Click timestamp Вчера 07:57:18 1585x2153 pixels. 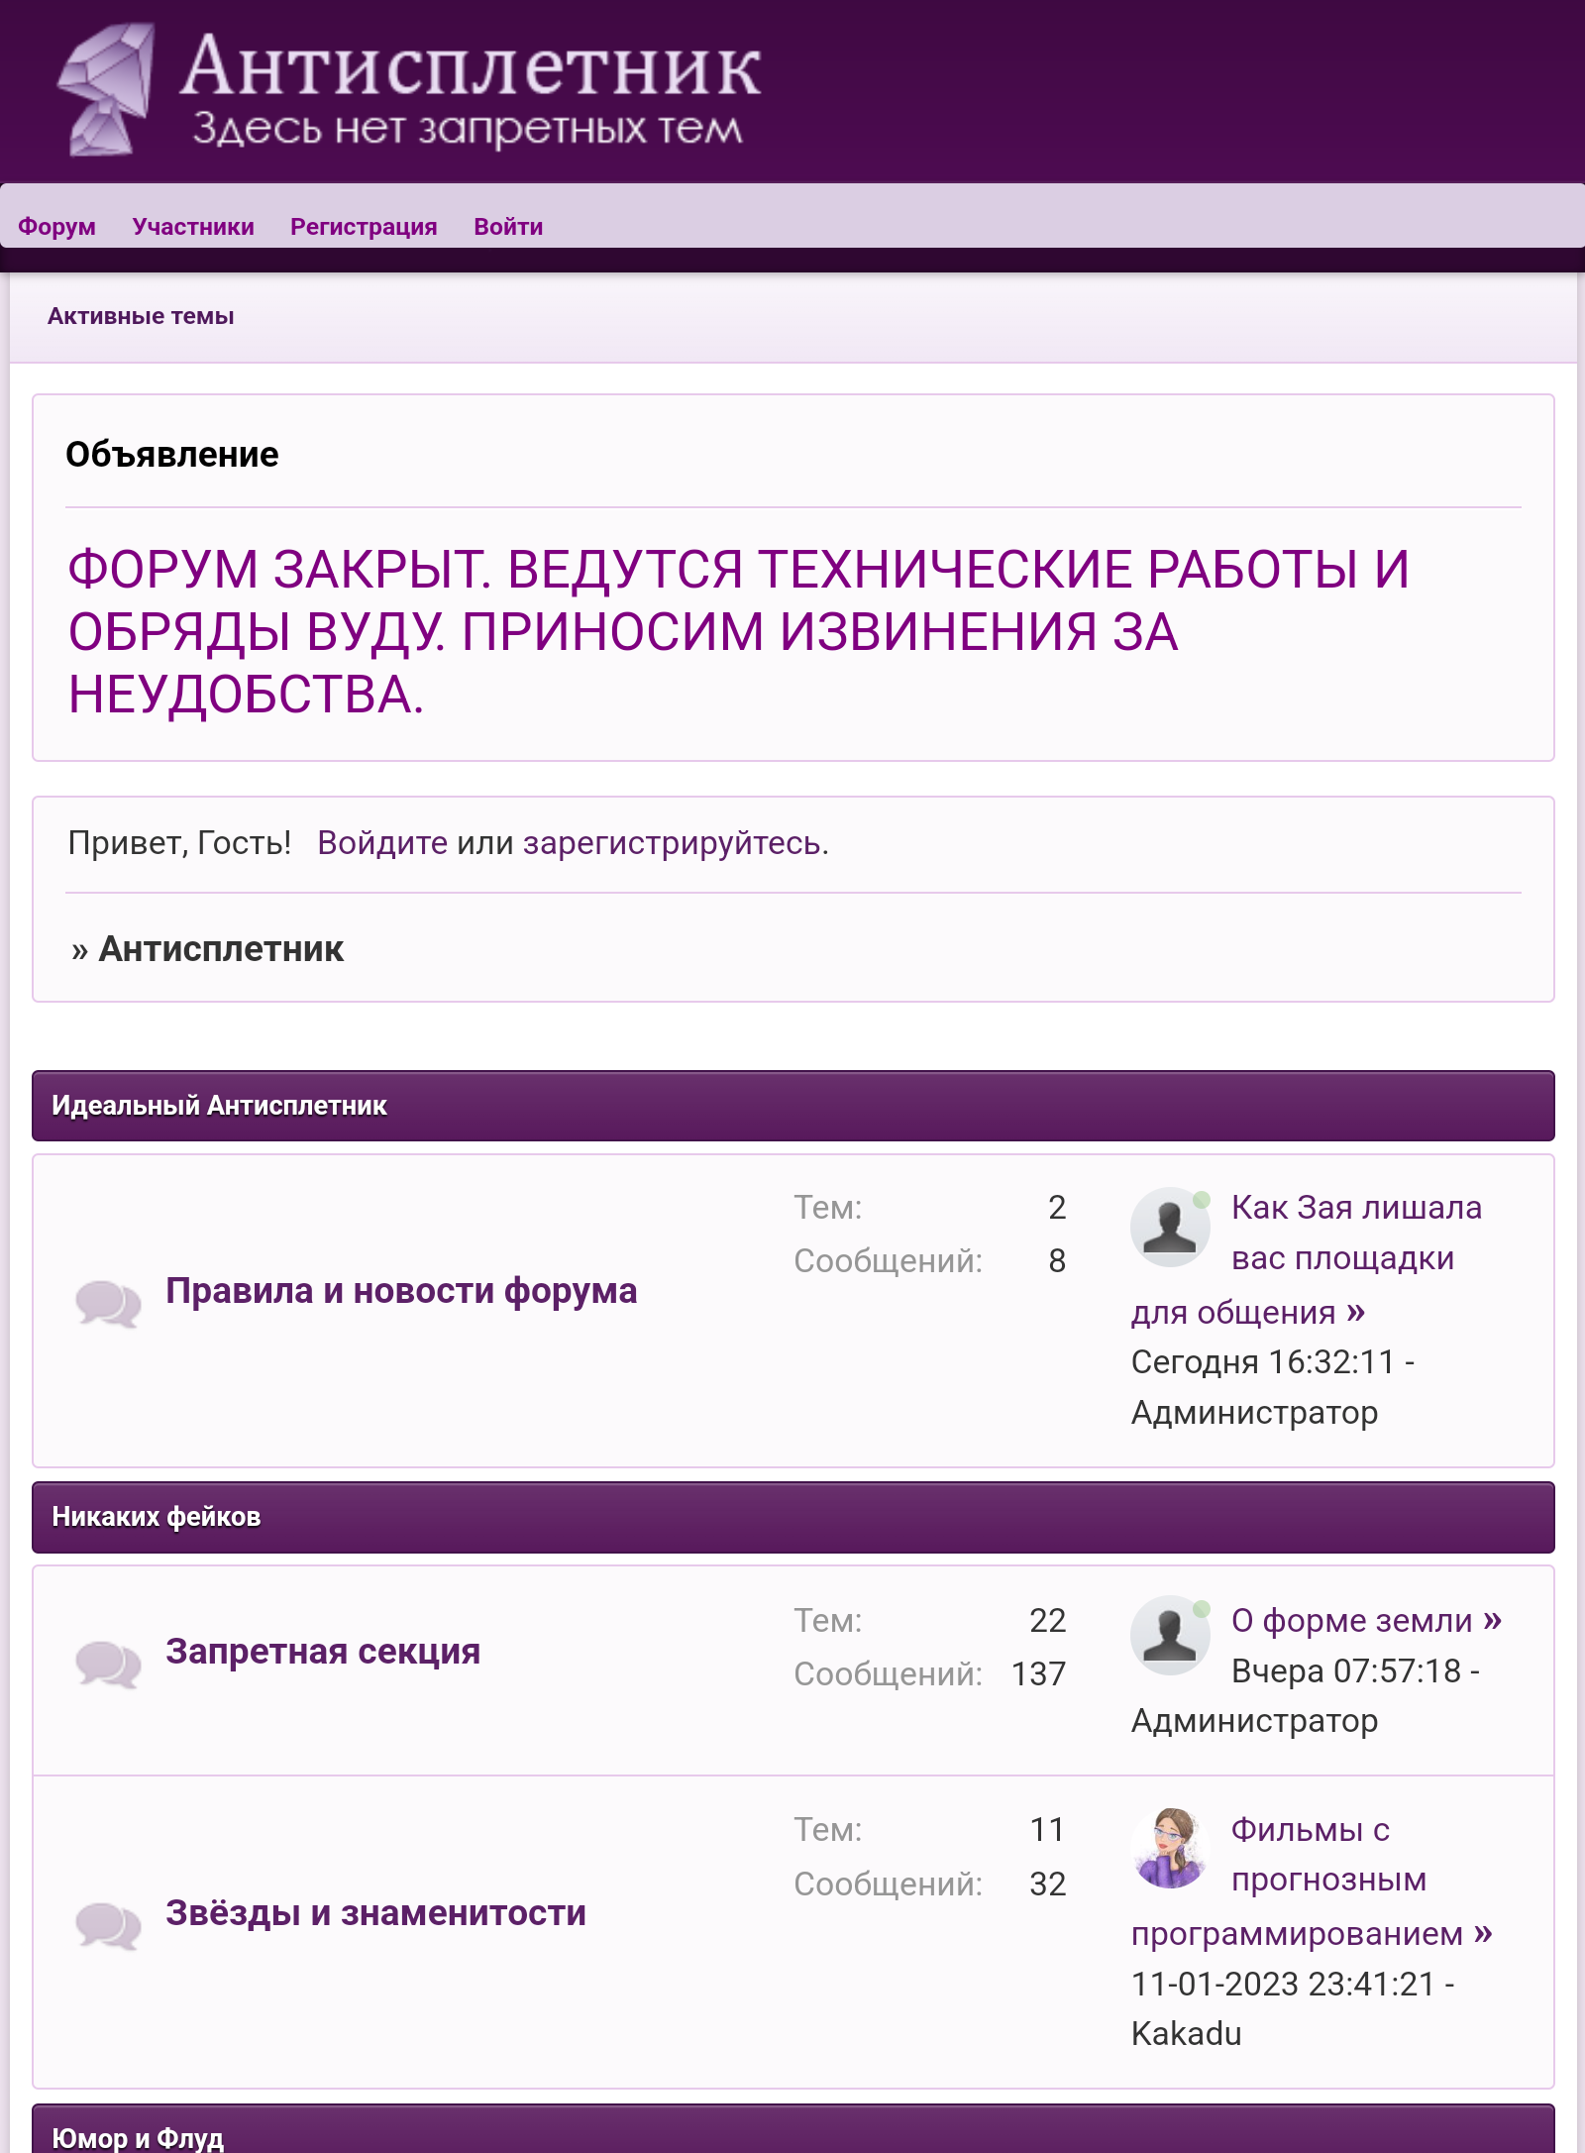coord(1346,1671)
